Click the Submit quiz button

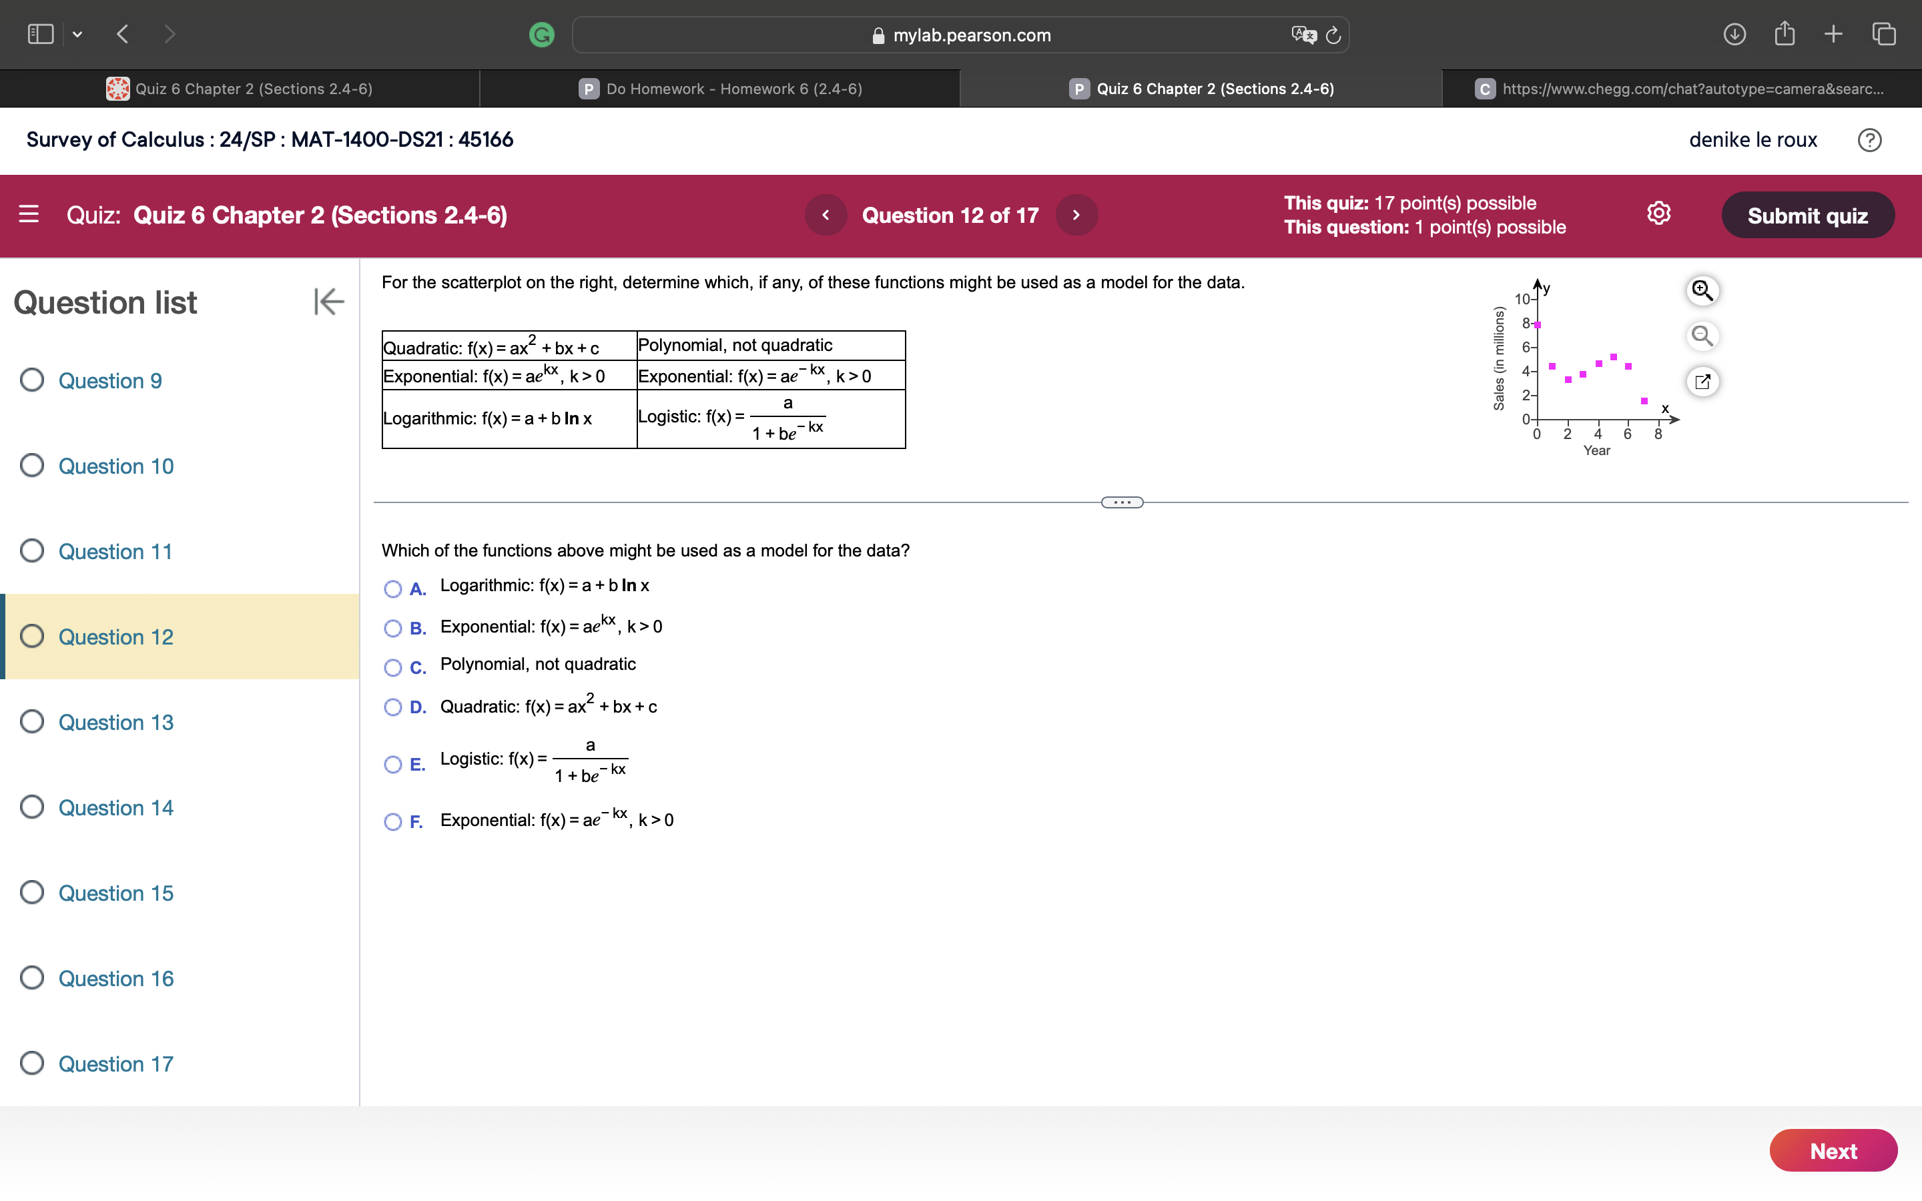click(x=1808, y=214)
